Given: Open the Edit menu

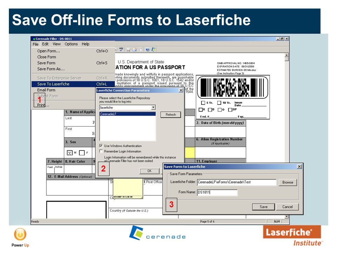Looking at the screenshot, I should 45,44.
